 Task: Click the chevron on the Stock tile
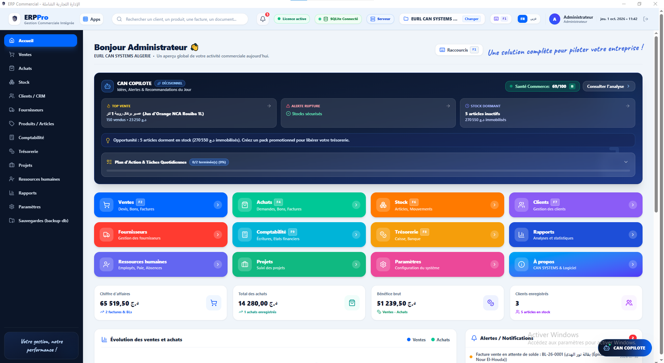click(x=494, y=205)
